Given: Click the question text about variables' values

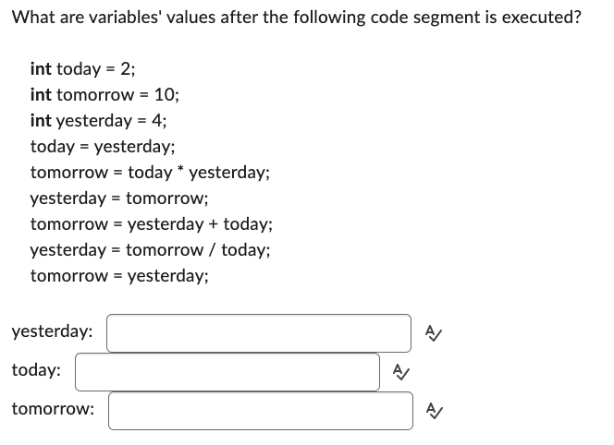Looking at the screenshot, I should (x=297, y=18).
